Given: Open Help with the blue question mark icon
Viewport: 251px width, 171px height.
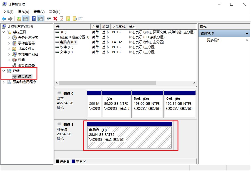Looking at the screenshot, I should [34, 19].
